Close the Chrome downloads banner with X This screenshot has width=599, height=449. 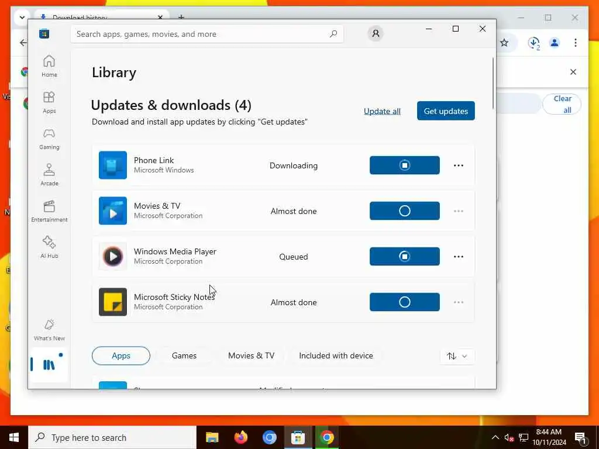[573, 72]
